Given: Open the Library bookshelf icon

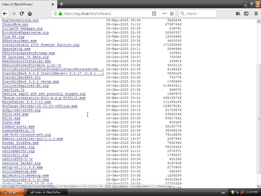Looking at the screenshot, I should 238,14.
